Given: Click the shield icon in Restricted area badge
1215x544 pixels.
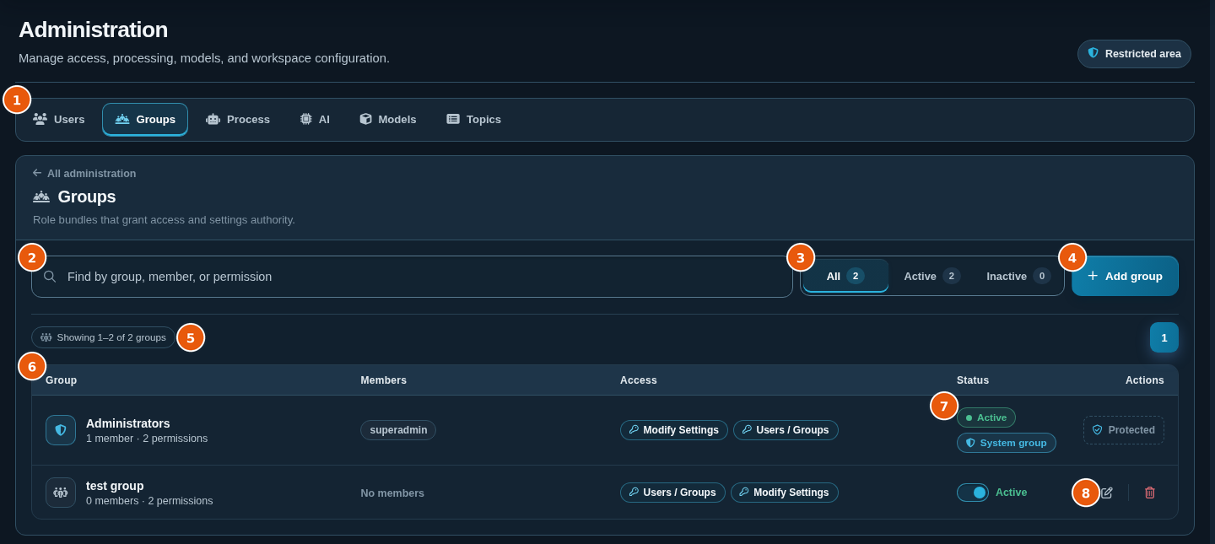Looking at the screenshot, I should click(1093, 53).
